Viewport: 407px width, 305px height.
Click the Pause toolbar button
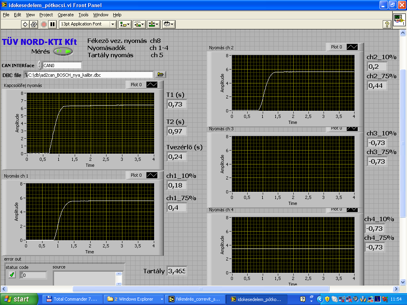coord(52,24)
